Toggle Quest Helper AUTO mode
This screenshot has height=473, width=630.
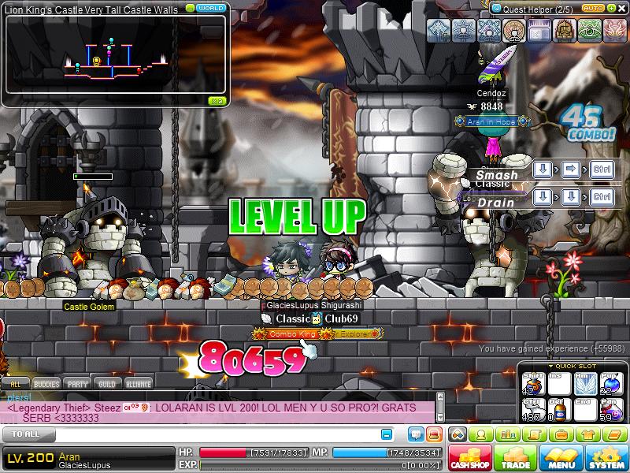[593, 7]
